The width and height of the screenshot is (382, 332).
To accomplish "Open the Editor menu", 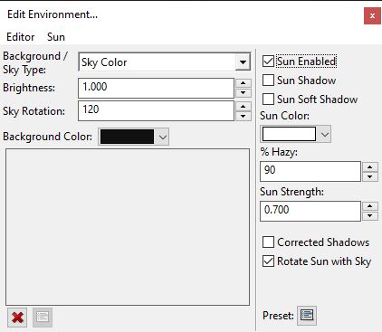I will coord(21,37).
